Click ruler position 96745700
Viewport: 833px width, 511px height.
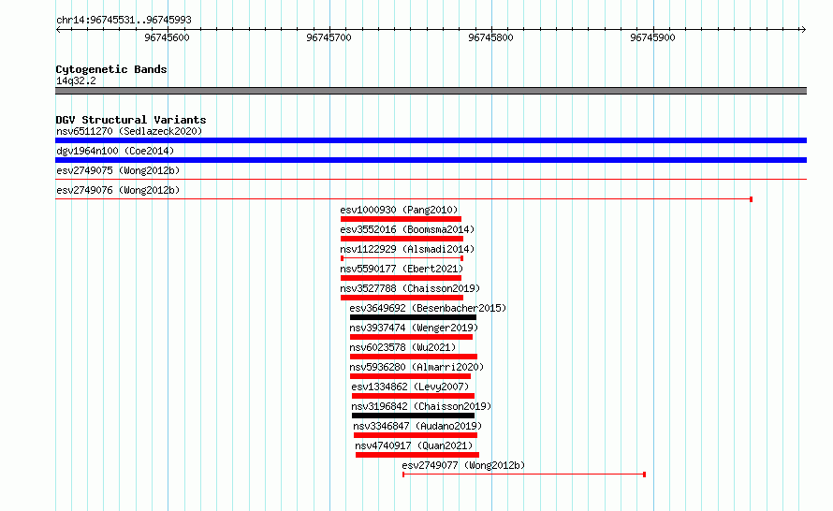pos(329,37)
